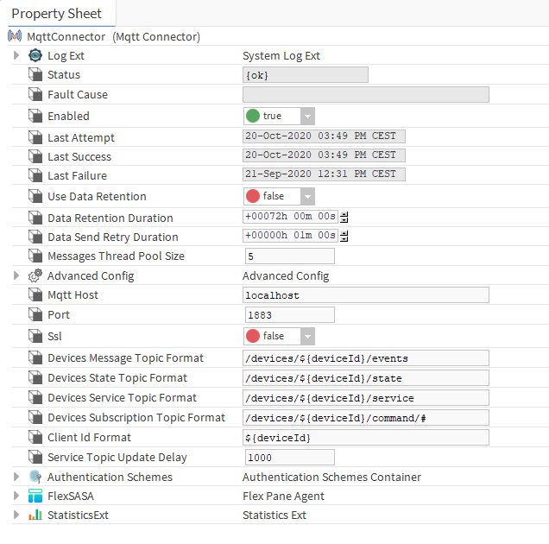Image resolution: width=549 pixels, height=544 pixels.
Task: Expand the Advanced Config section
Action: pos(16,275)
